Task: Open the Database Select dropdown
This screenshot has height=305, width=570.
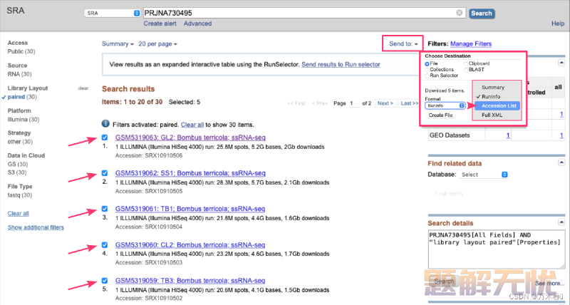Action: [483, 175]
